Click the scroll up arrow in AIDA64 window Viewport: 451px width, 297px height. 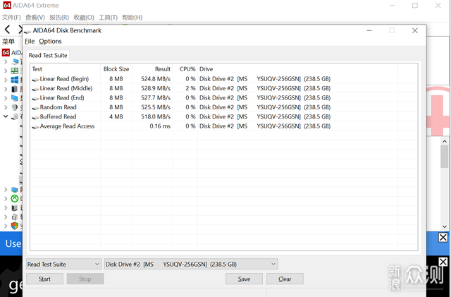[445, 141]
